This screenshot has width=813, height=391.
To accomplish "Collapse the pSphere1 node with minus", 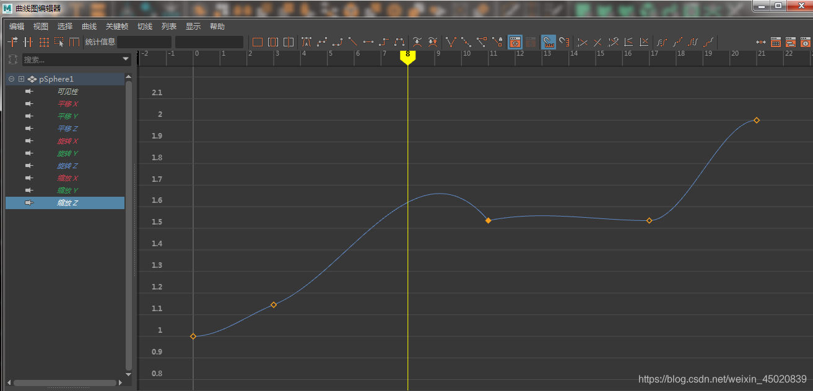I will click(x=12, y=79).
